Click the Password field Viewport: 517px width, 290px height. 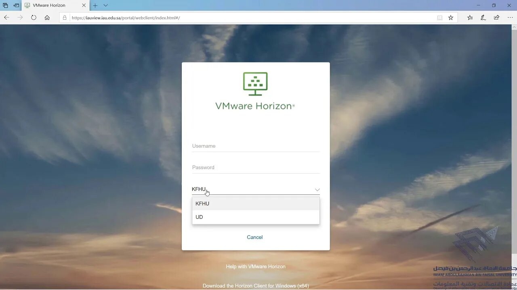[256, 167]
